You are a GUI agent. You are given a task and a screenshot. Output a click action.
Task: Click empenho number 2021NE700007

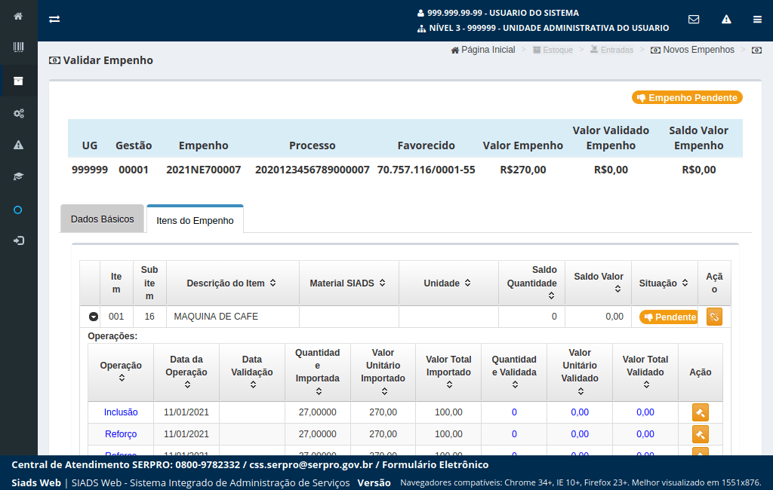point(204,170)
